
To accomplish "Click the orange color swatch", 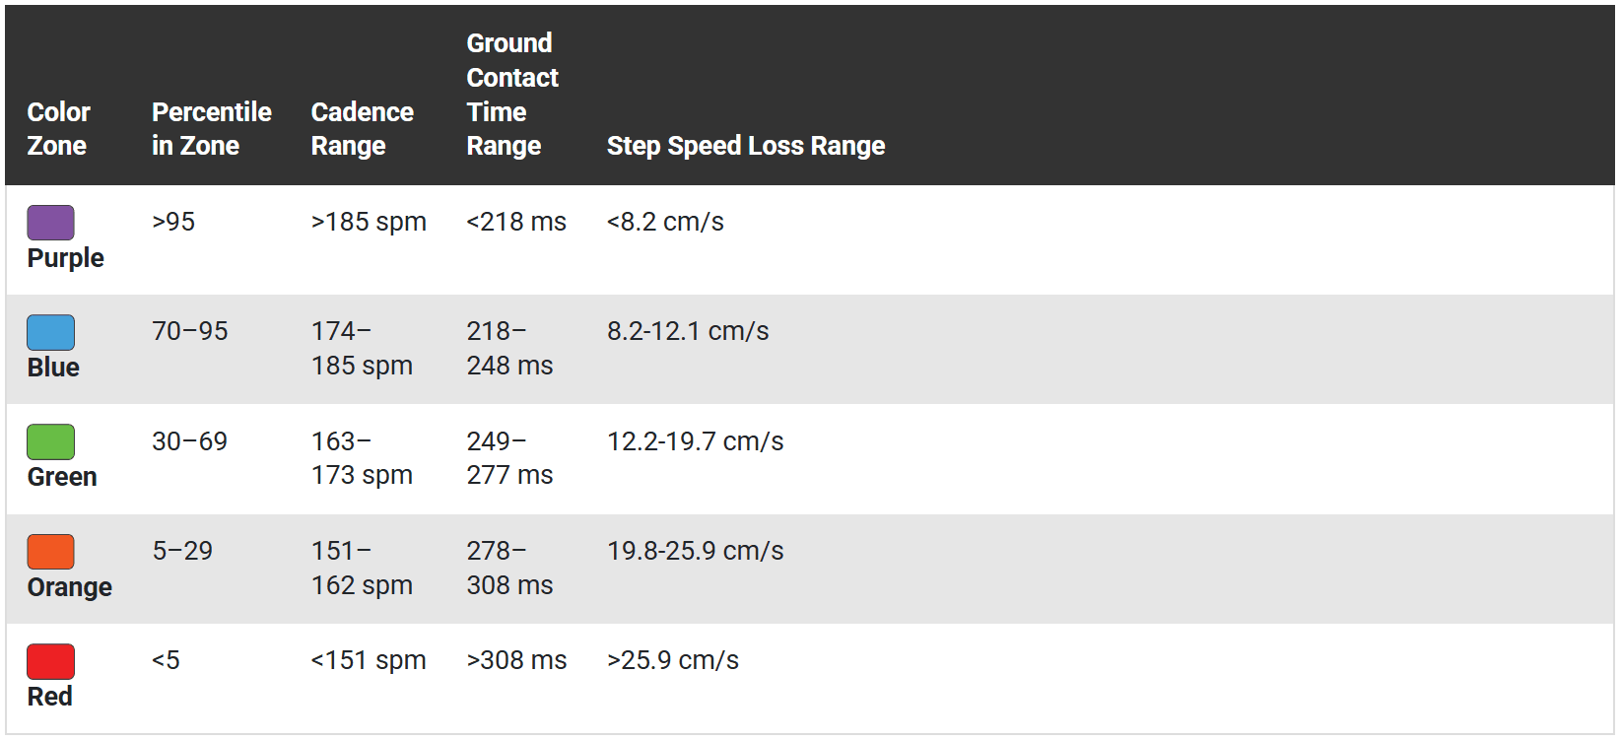I will click(50, 552).
